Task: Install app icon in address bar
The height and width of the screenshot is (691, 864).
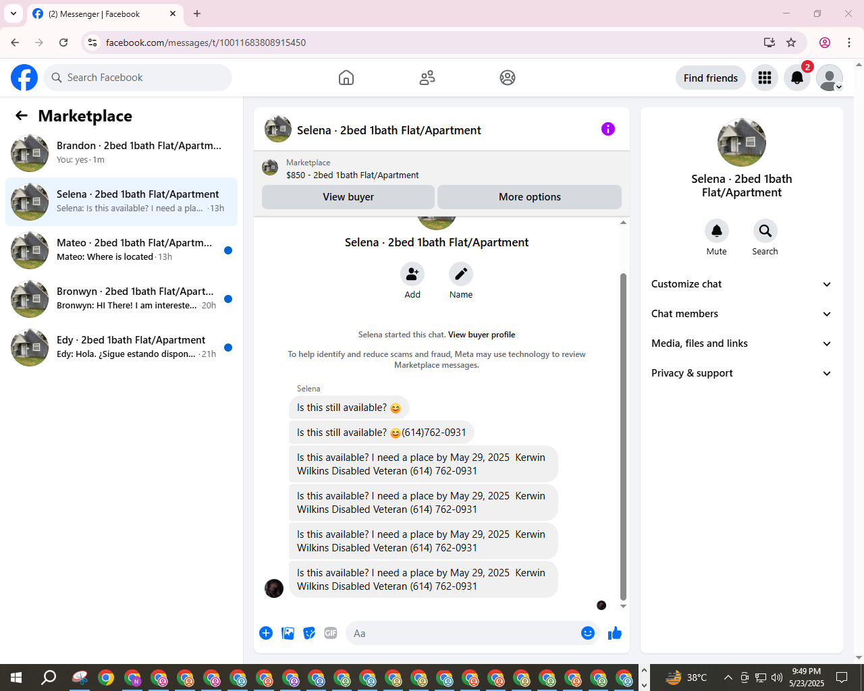Action: tap(769, 43)
